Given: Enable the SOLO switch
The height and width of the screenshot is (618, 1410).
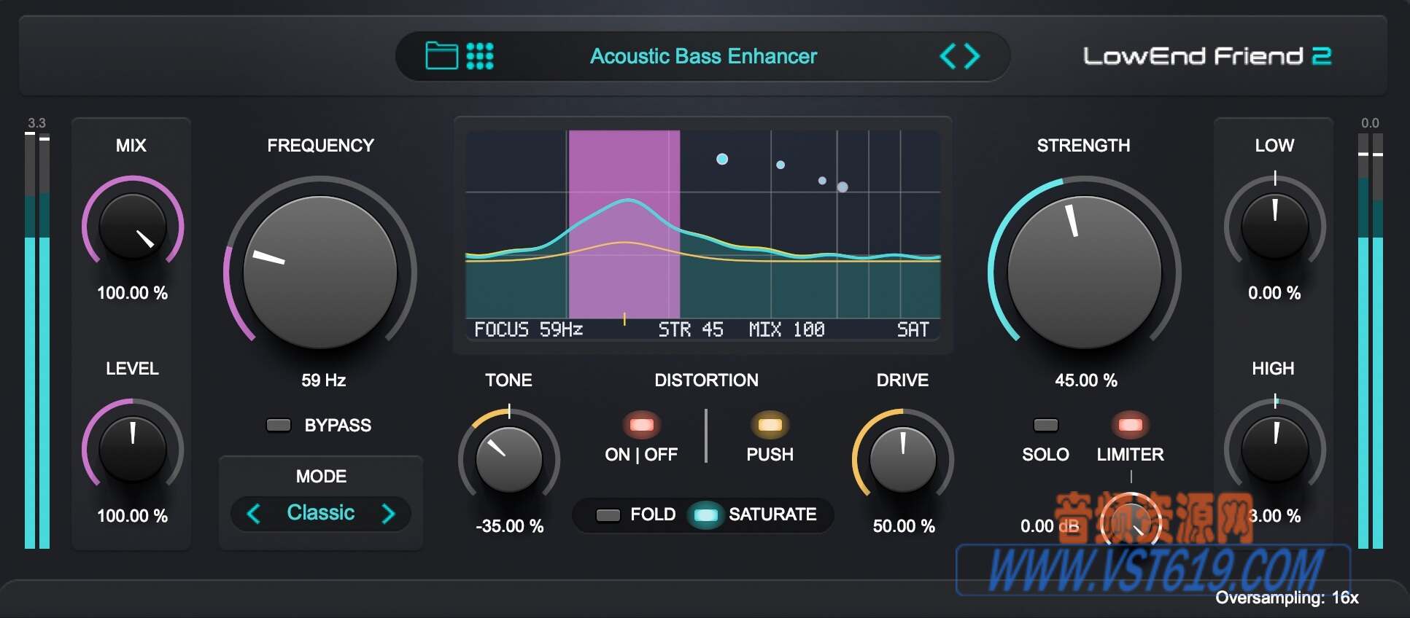Looking at the screenshot, I should click(1045, 425).
